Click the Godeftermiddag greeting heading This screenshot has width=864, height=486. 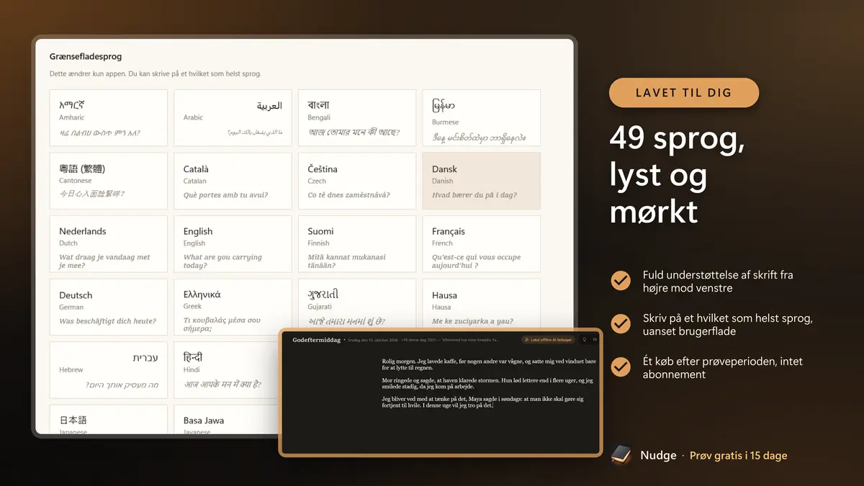pos(317,340)
